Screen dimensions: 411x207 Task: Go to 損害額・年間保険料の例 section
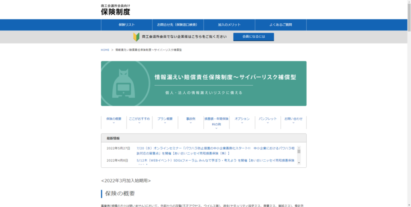click(216, 122)
